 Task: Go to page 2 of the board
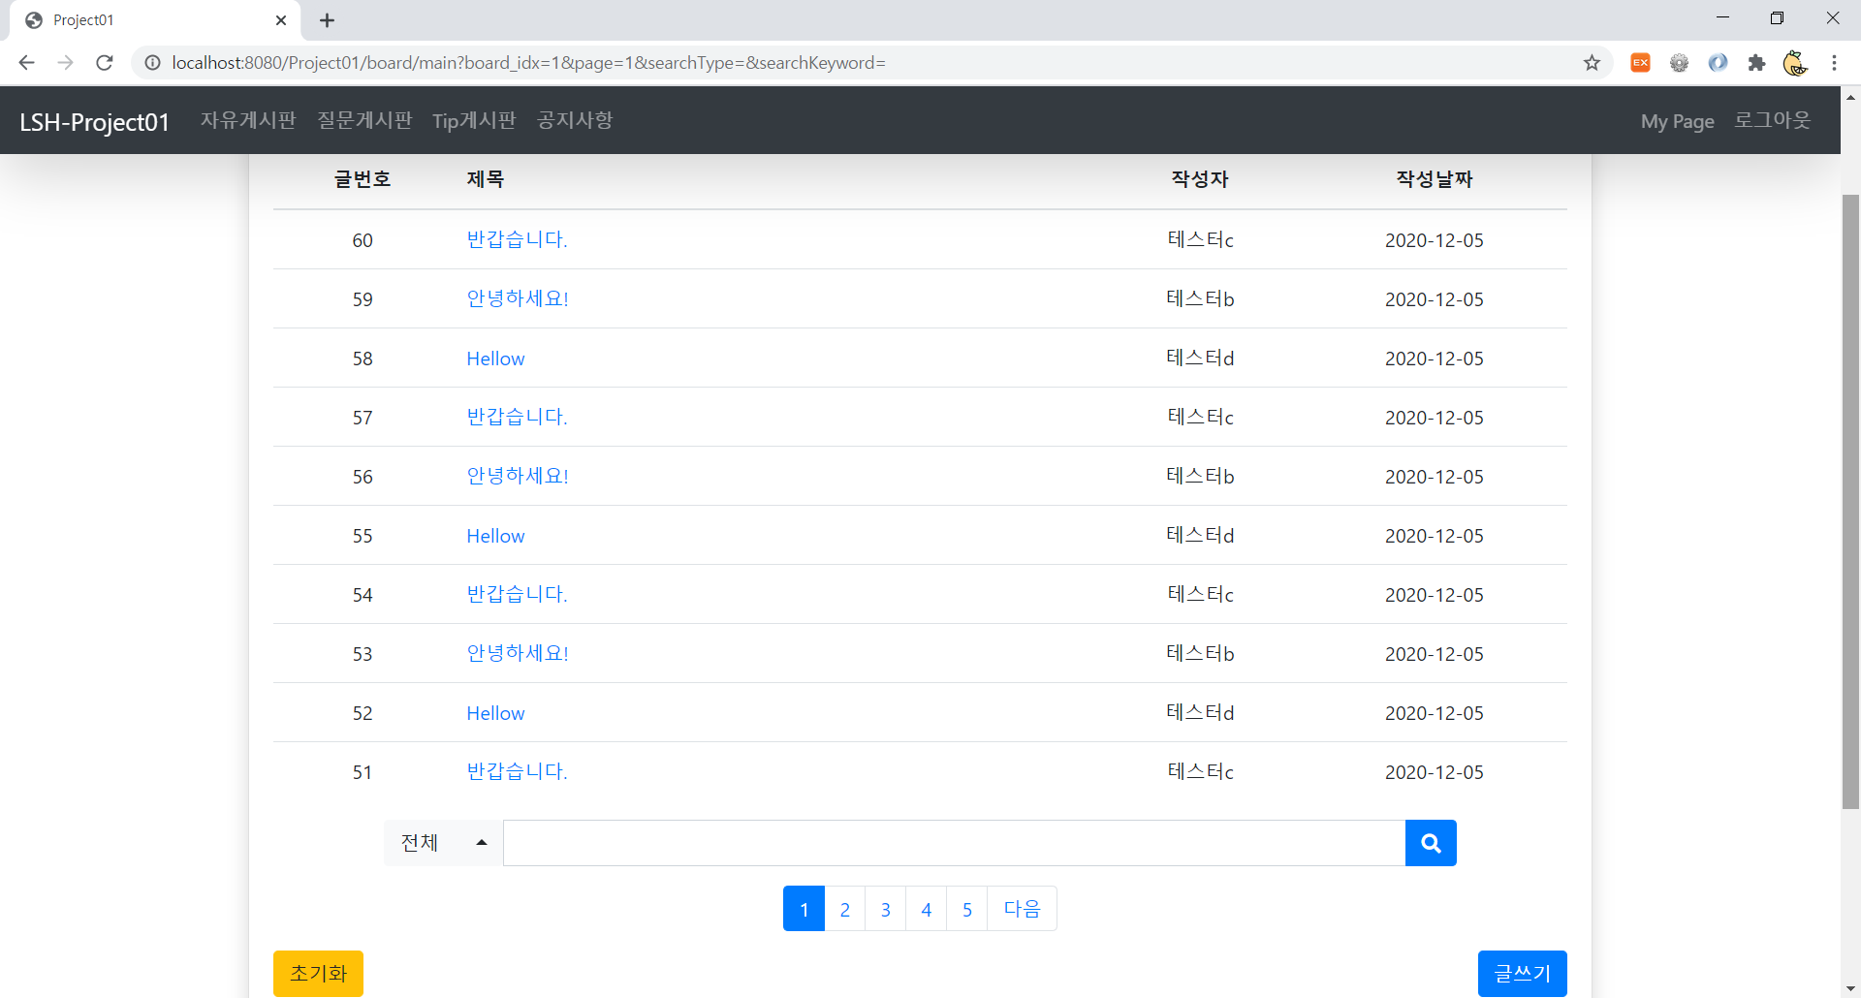coord(845,909)
